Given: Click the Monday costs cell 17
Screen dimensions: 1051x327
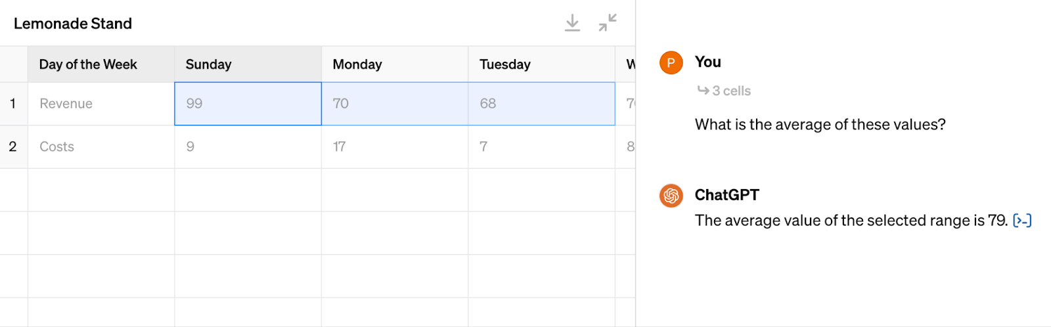Looking at the screenshot, I should click(x=395, y=147).
